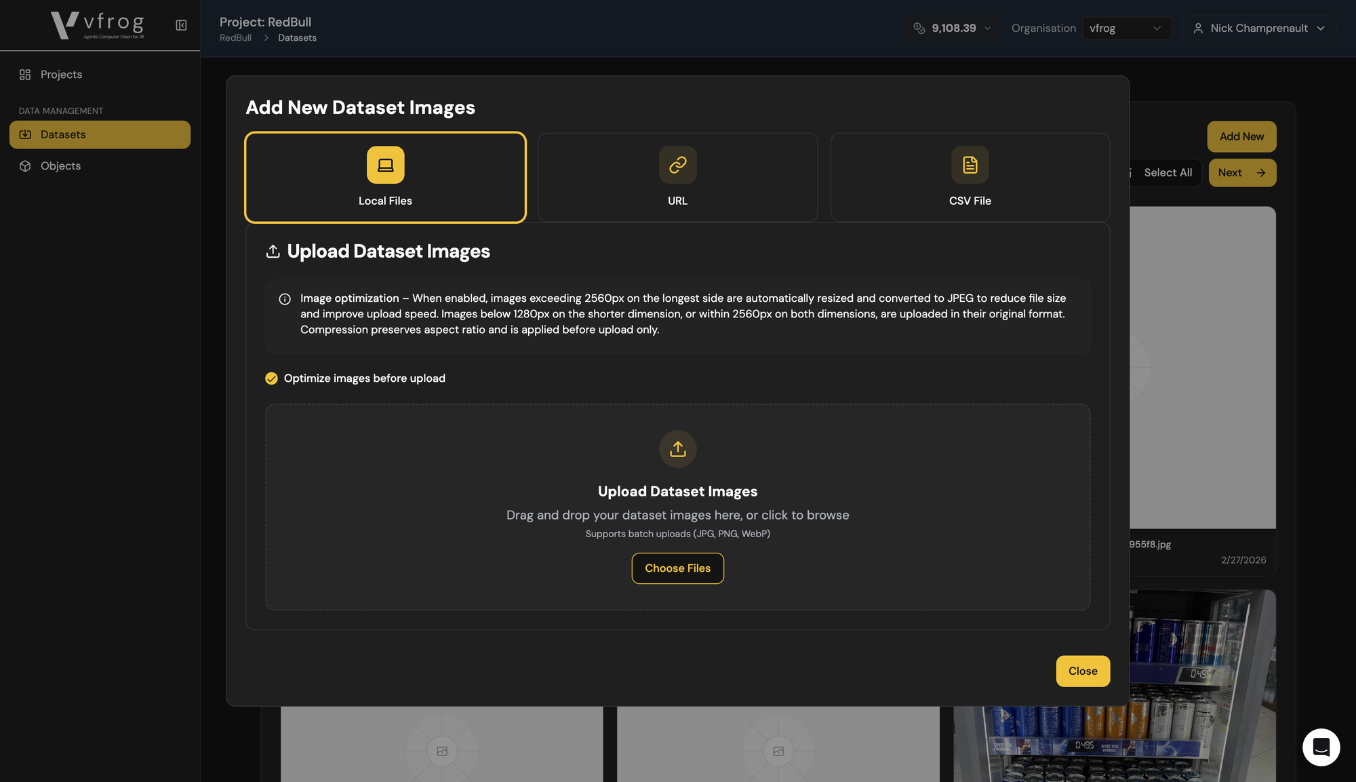Click the vfrog logo
Image resolution: width=1356 pixels, height=782 pixels.
[98, 25]
